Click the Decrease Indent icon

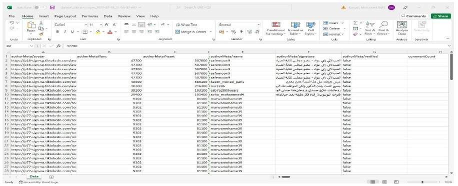[149, 31]
